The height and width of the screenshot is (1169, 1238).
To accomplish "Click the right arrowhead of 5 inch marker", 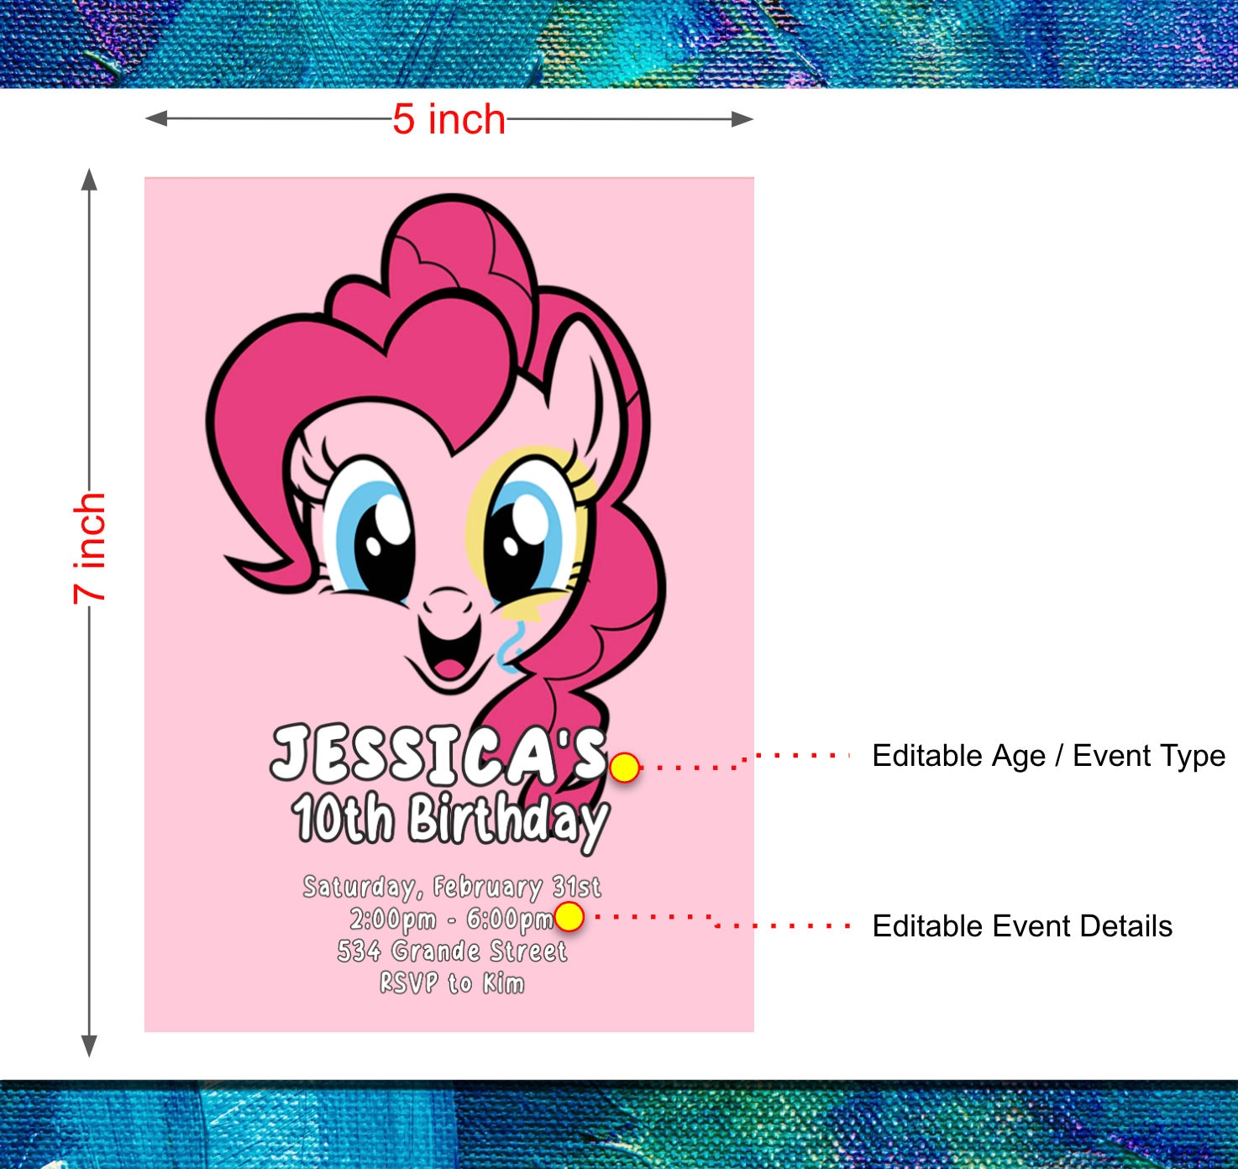I will pyautogui.click(x=742, y=118).
